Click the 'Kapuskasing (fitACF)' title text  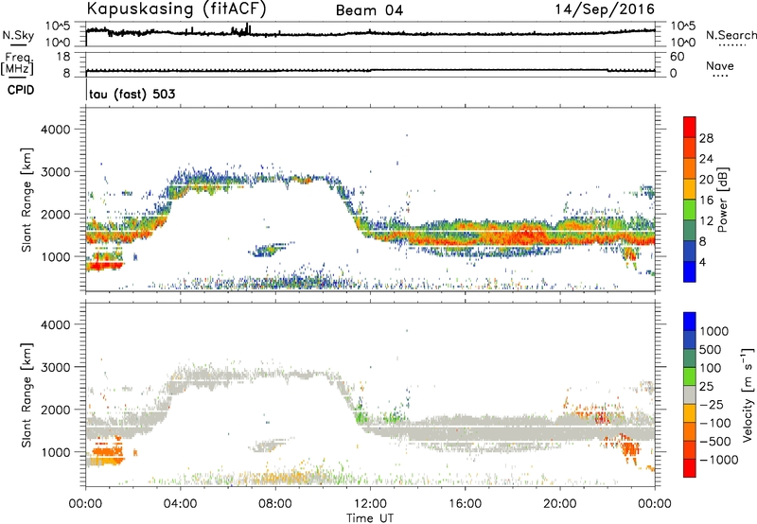tap(176, 9)
